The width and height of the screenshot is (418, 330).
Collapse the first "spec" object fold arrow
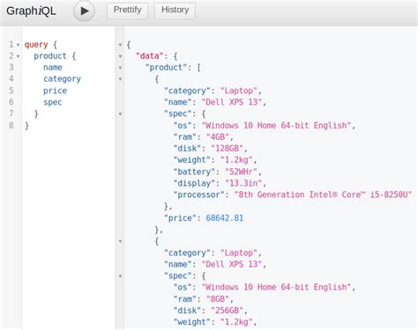click(x=120, y=114)
